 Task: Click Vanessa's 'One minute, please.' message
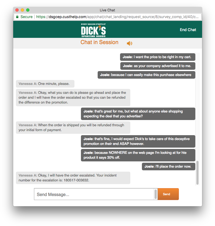[x=45, y=84]
